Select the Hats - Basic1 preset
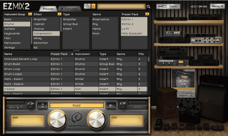Viewport: 228px width, 136px height. click(x=75, y=79)
